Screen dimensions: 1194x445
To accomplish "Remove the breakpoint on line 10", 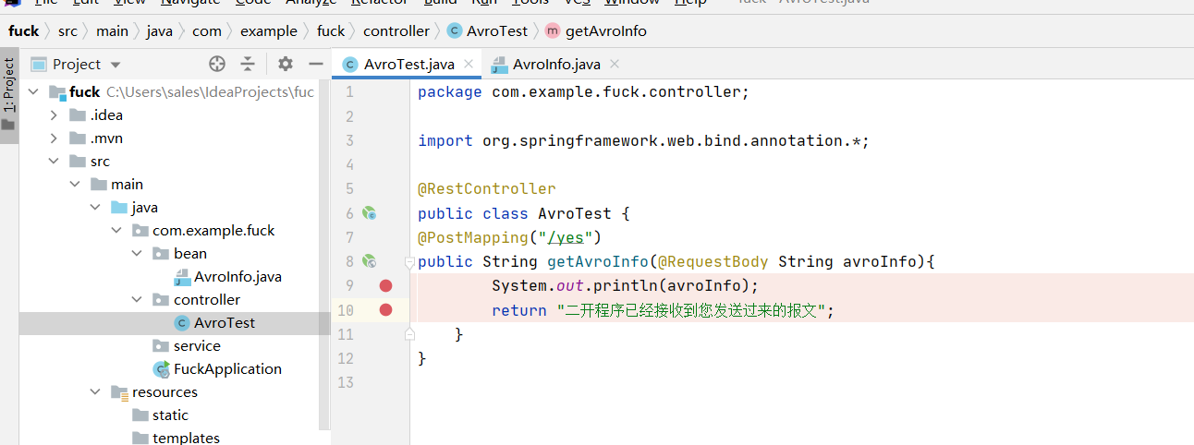I will [x=386, y=309].
